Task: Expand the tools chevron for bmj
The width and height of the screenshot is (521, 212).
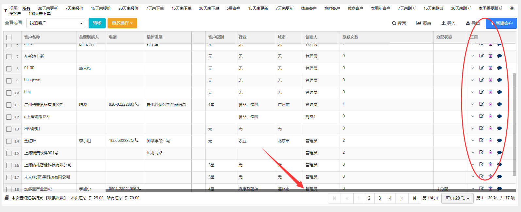Action: tap(473, 92)
